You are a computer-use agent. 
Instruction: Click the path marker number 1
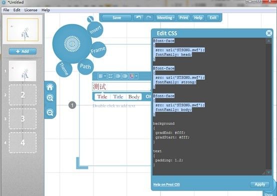click(x=72, y=105)
